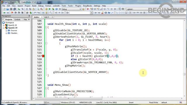The width and height of the screenshot is (187, 105).
Task: Expand the Sources folder
Action: click(x=6, y=31)
